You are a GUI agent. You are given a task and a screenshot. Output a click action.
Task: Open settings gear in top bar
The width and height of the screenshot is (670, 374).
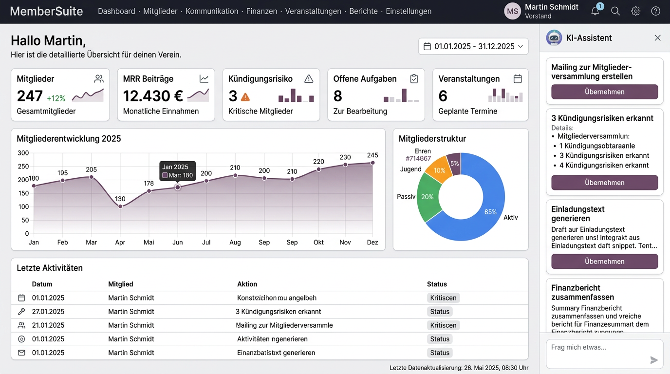pyautogui.click(x=635, y=11)
